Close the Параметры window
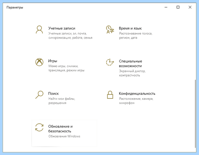 click(x=190, y=7)
